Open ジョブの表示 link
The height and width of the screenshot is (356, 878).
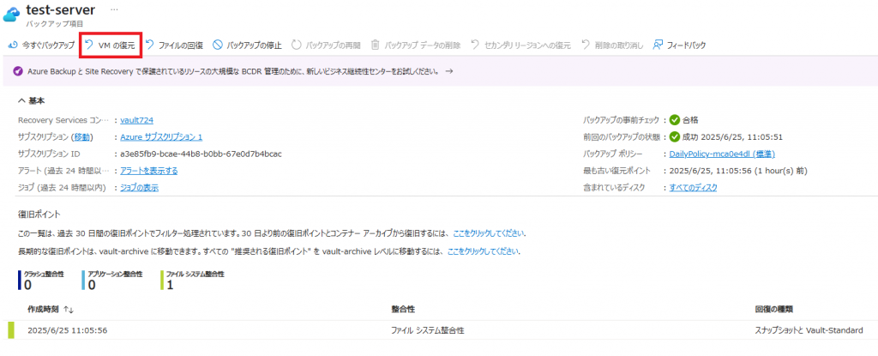[140, 188]
